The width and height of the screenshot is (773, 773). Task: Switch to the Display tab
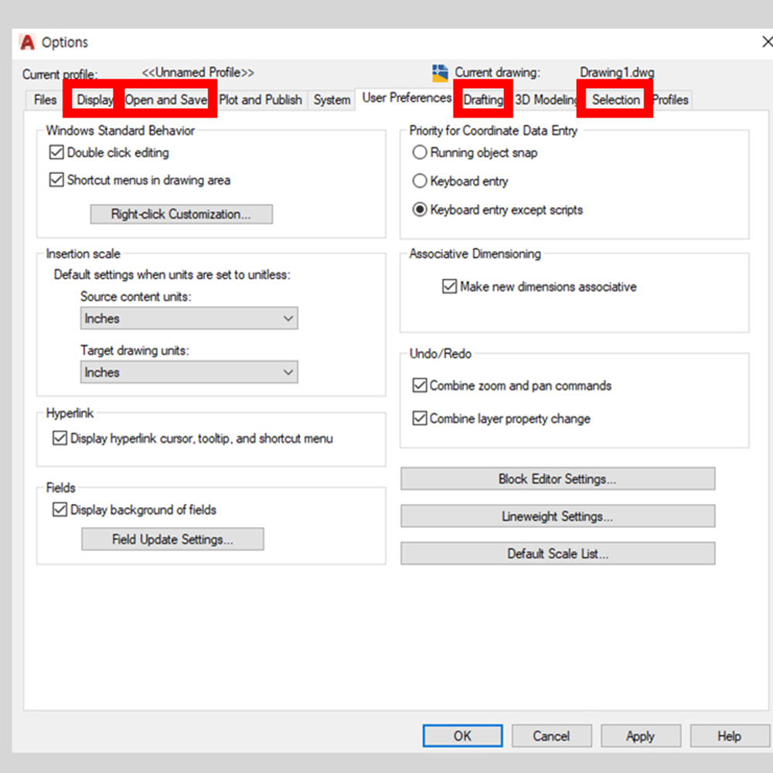tap(94, 100)
